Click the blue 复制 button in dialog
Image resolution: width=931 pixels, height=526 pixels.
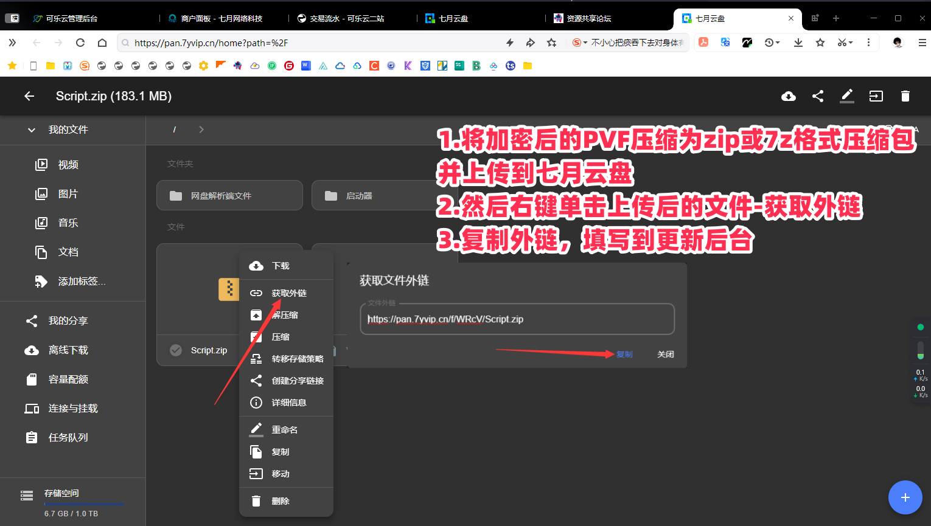[624, 354]
